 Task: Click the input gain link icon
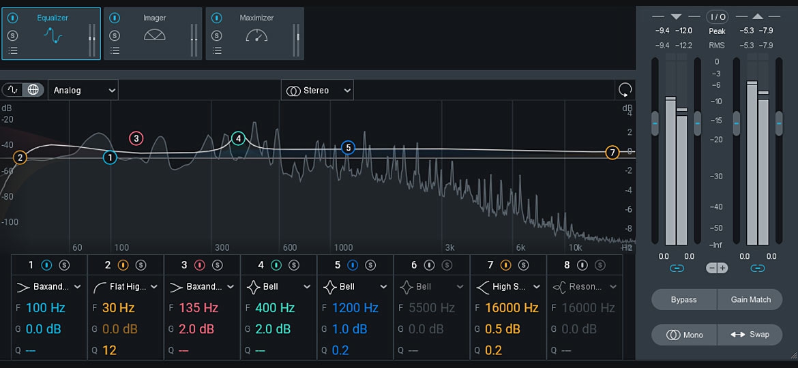pos(677,269)
